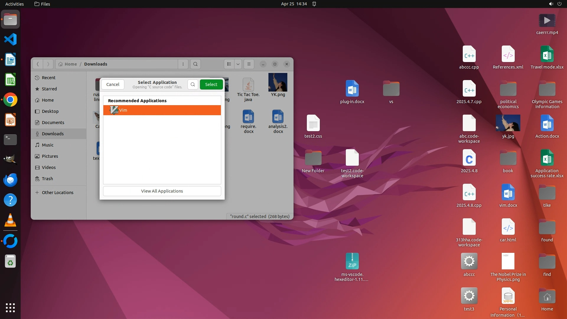The image size is (567, 319).
Task: Click the search icon in Select Application dialog
Action: [x=193, y=84]
